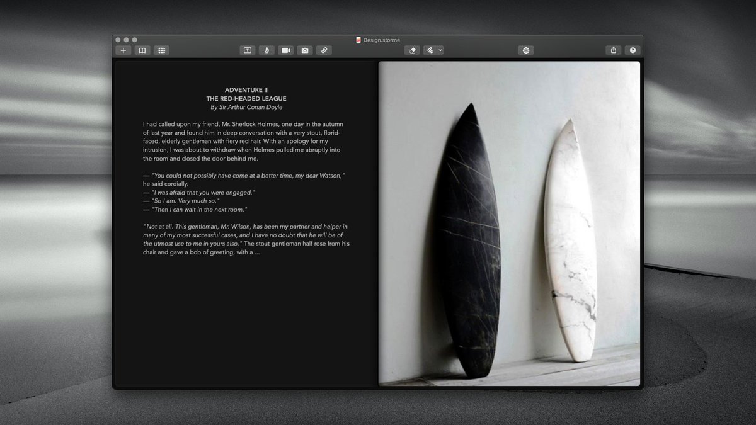The height and width of the screenshot is (425, 756).
Task: Create a new page with the plus icon
Action: (x=123, y=50)
